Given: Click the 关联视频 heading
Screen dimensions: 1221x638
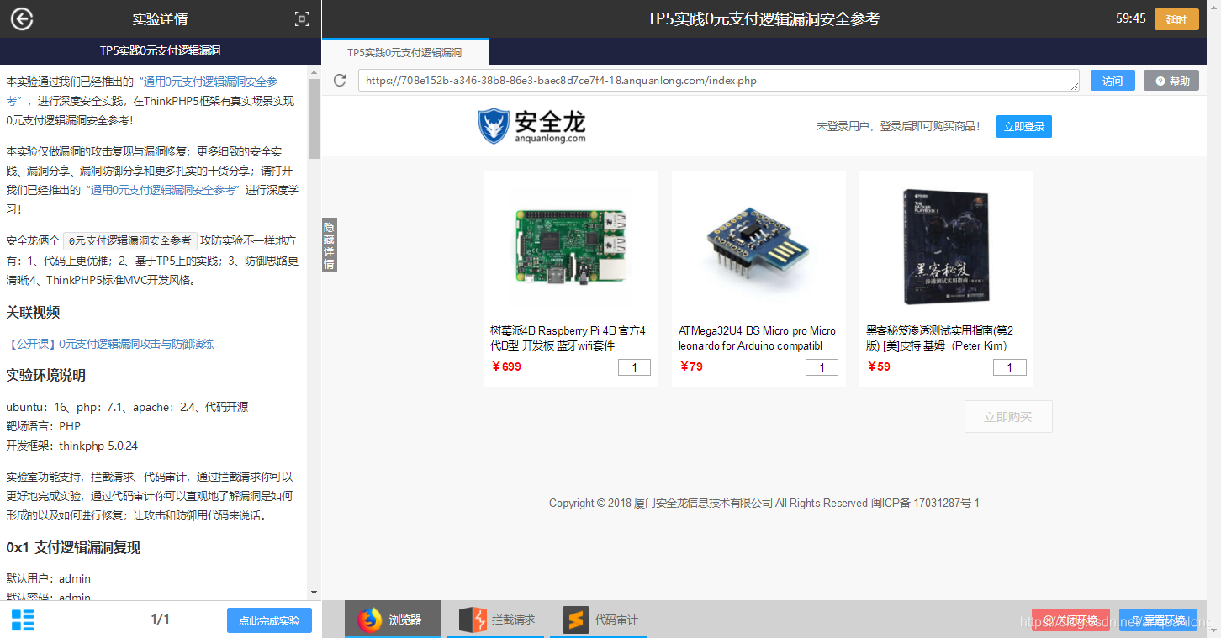Looking at the screenshot, I should (x=33, y=312).
